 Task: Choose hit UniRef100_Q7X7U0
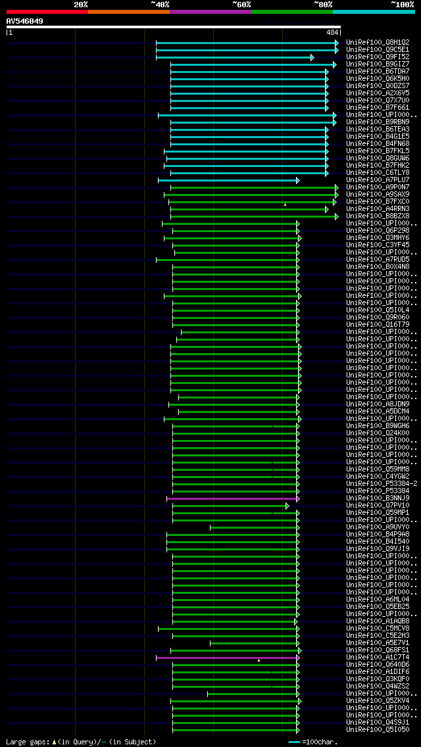tap(378, 101)
